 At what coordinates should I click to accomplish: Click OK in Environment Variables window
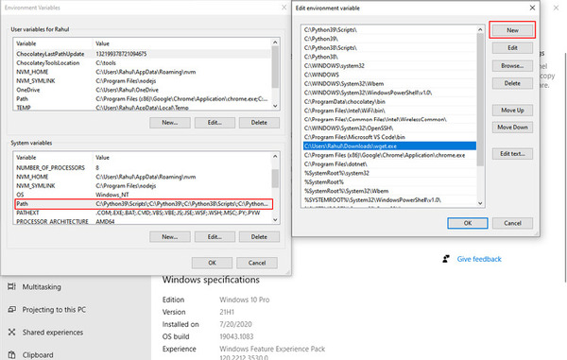click(212, 263)
